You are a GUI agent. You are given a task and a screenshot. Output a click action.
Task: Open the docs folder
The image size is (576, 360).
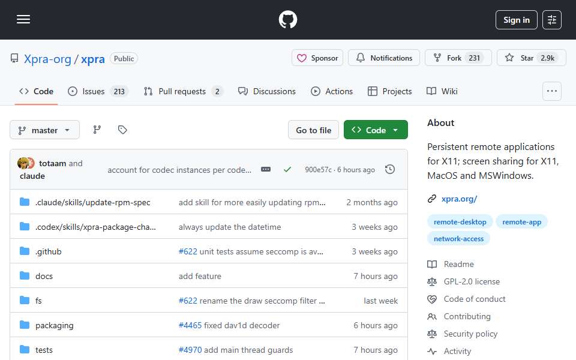click(44, 276)
